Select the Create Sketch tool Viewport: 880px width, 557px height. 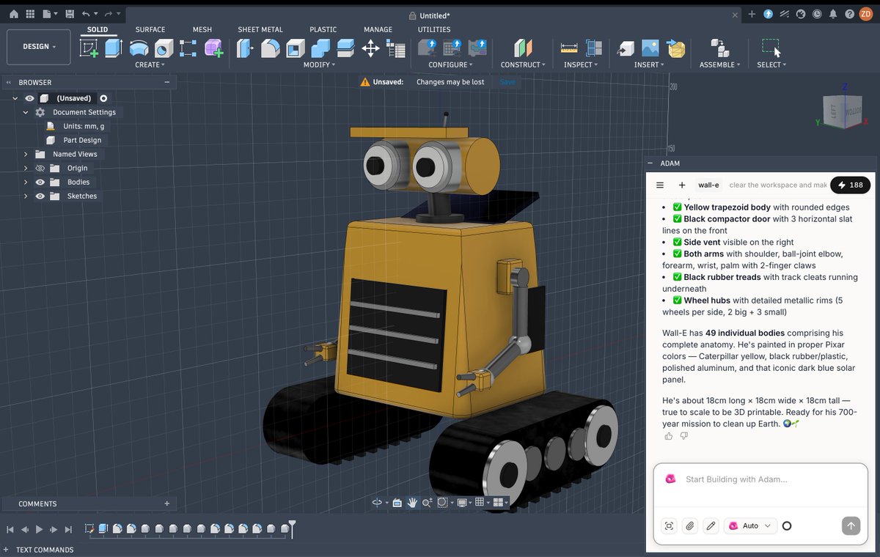(89, 48)
